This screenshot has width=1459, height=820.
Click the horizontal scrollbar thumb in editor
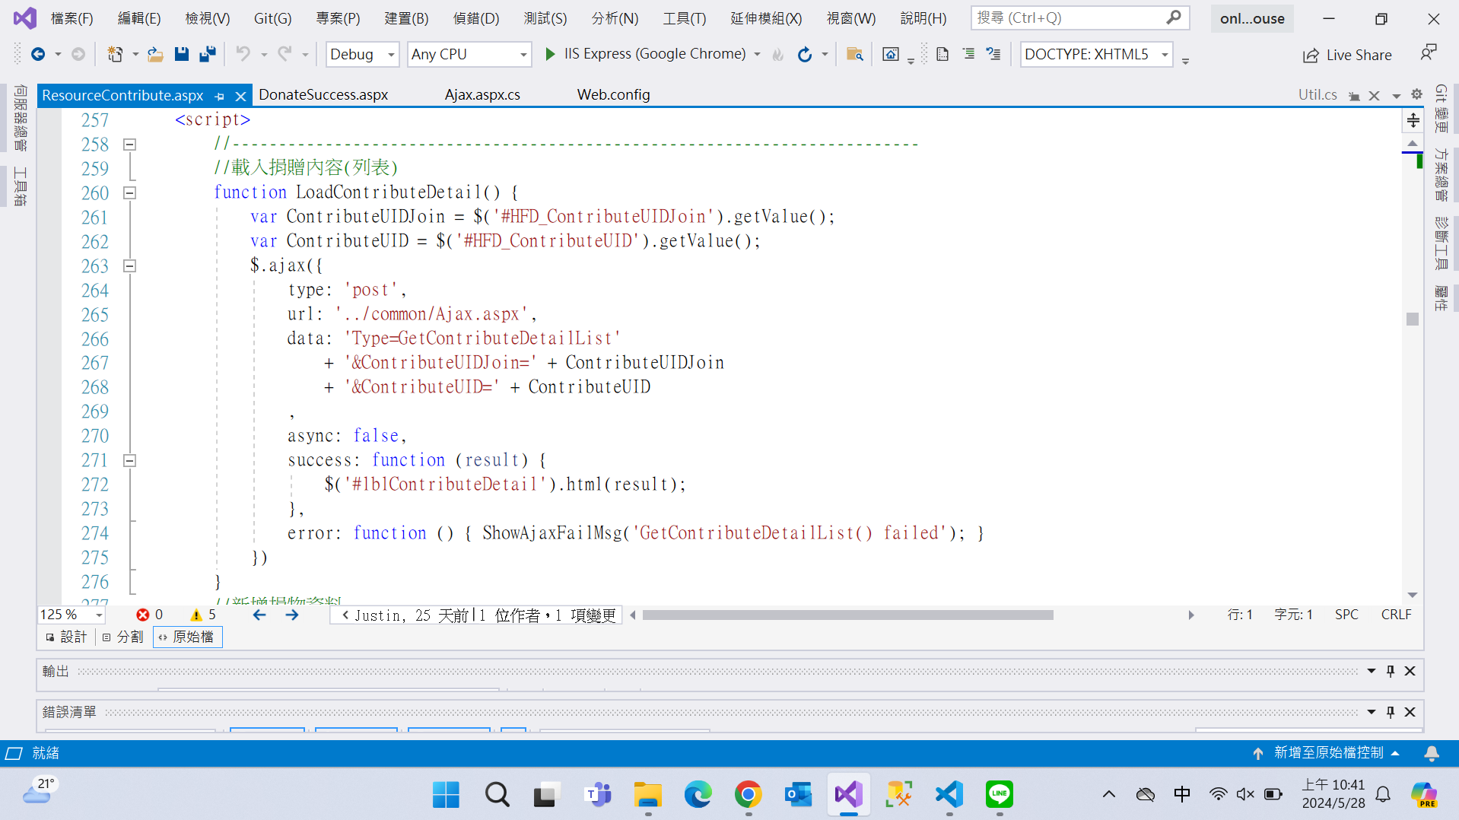[x=847, y=615]
